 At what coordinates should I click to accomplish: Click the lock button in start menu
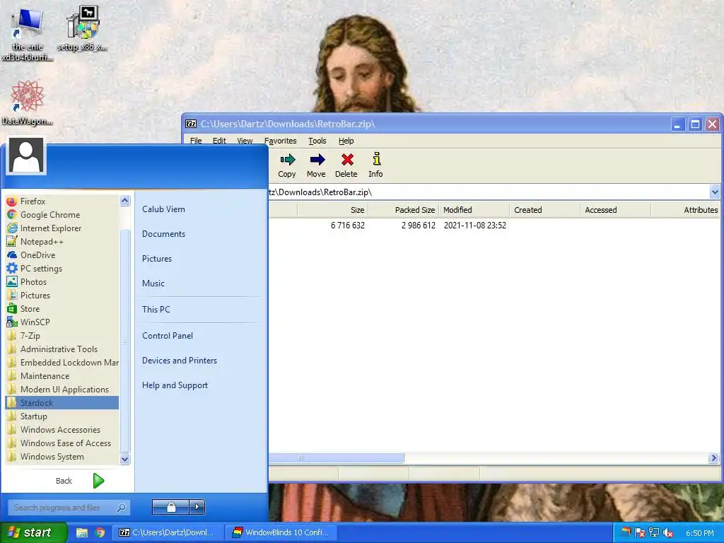click(171, 507)
